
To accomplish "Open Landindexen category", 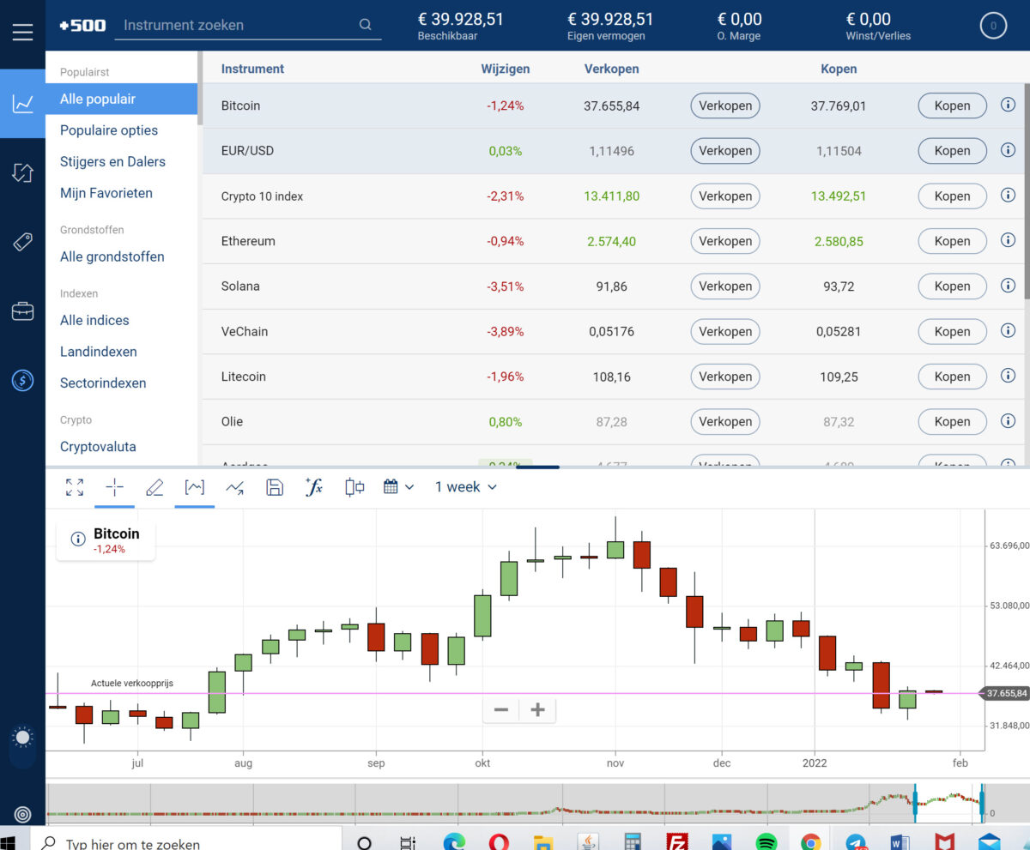I will [99, 352].
